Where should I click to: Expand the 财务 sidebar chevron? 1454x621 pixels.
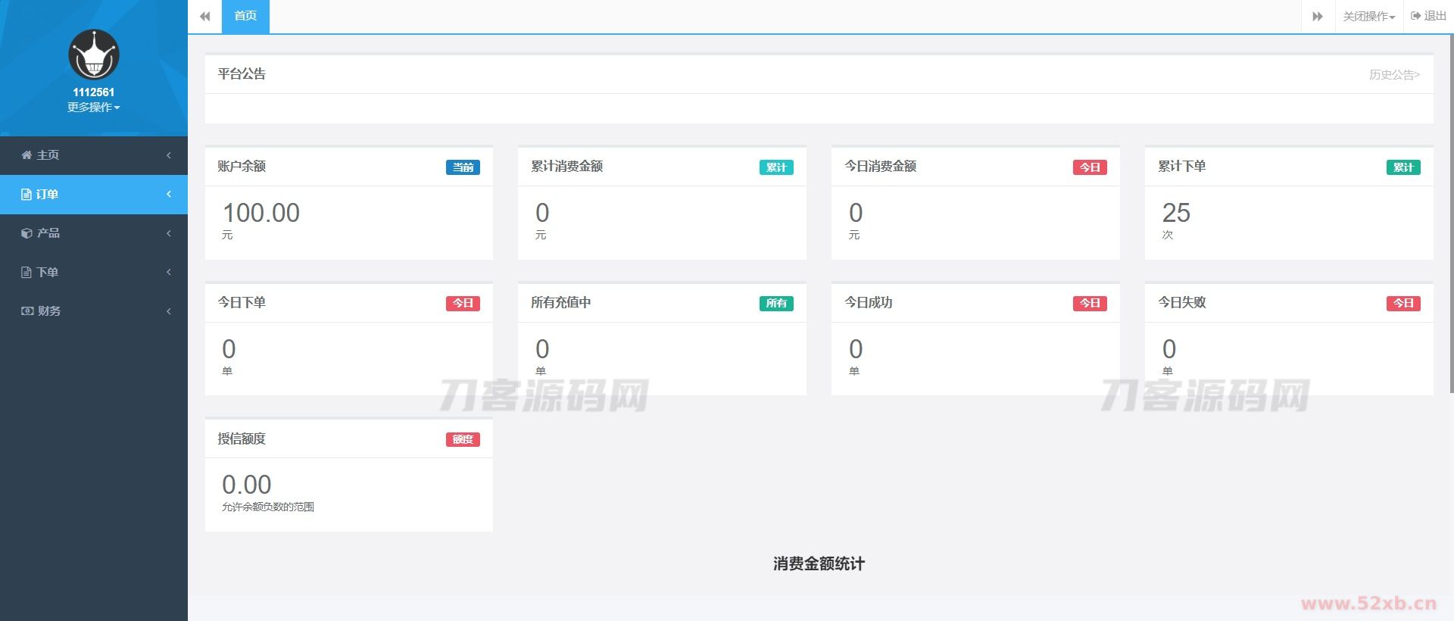(169, 311)
